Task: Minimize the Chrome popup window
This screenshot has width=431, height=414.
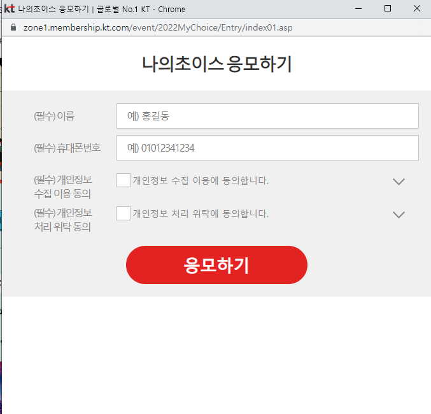Action: pyautogui.click(x=358, y=8)
